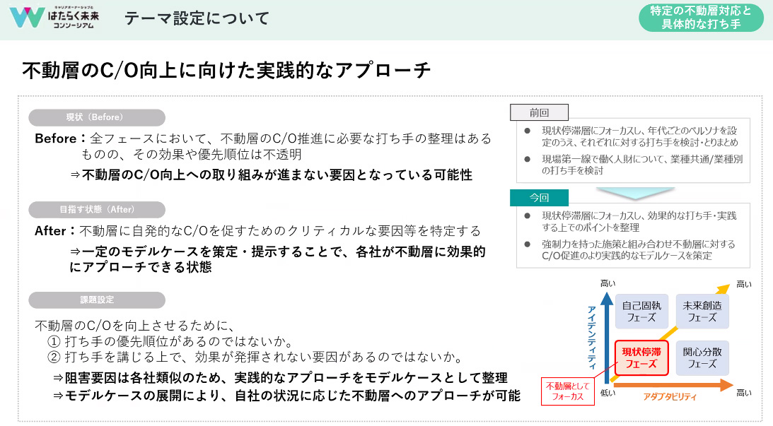Screen dimensions: 773x426
Task: Click the テーマ設定について header title
Action: pyautogui.click(x=197, y=18)
